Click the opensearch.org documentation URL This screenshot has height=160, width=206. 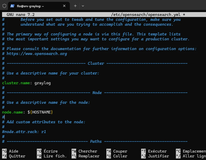pos(37,54)
